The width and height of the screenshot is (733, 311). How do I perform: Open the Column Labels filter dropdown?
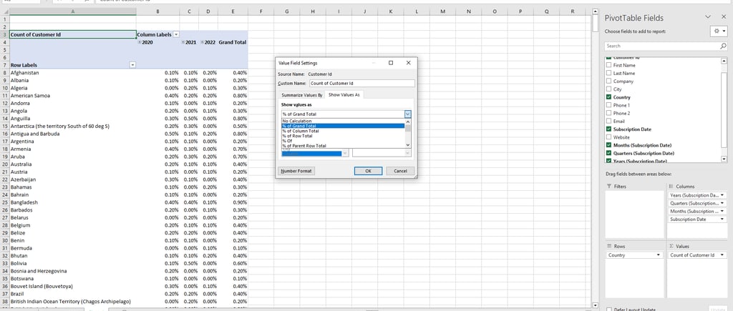[176, 34]
